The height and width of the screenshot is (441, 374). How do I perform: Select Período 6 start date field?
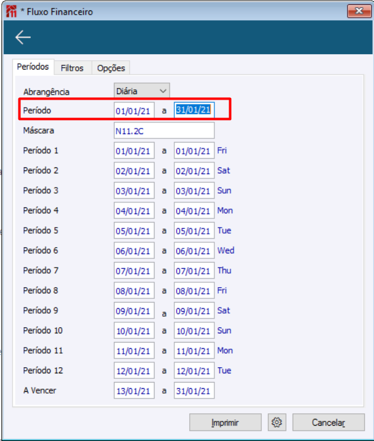coord(134,250)
